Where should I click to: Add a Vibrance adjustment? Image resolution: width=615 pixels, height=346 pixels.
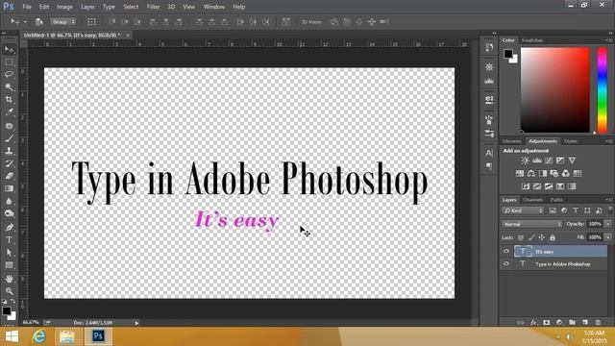pyautogui.click(x=572, y=161)
